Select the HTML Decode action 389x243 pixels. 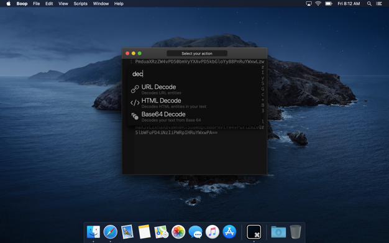tap(195, 103)
